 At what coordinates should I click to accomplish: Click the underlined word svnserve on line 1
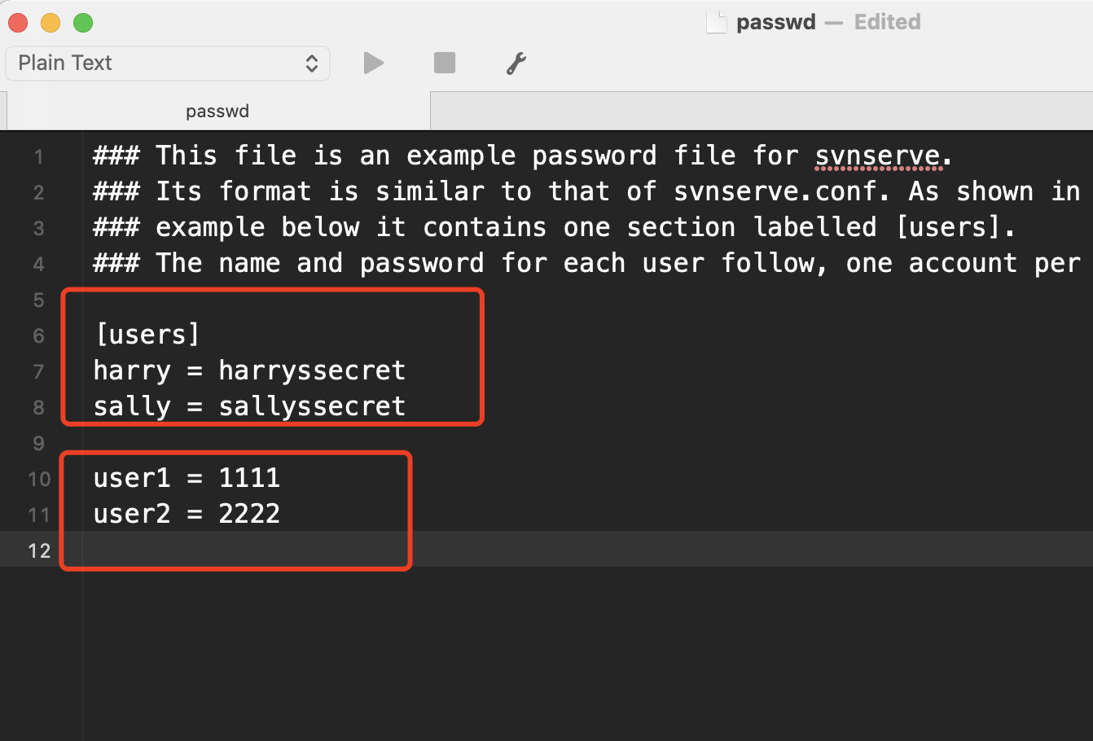[876, 156]
